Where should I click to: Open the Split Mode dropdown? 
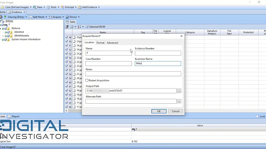pyautogui.click(x=46, y=17)
